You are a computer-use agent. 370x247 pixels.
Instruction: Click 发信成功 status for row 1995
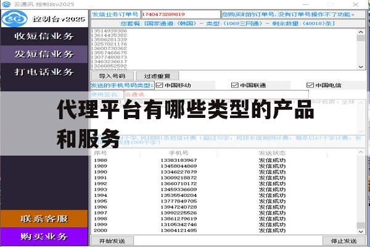click(x=272, y=201)
